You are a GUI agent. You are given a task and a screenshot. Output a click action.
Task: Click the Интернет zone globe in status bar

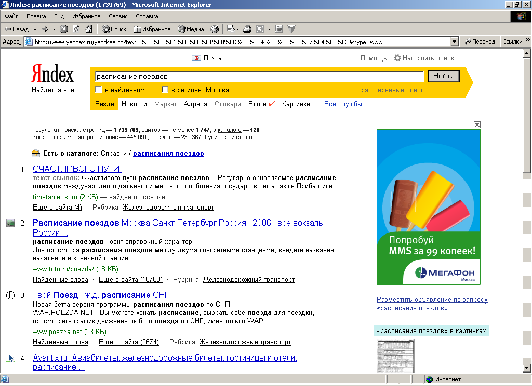tap(430, 379)
